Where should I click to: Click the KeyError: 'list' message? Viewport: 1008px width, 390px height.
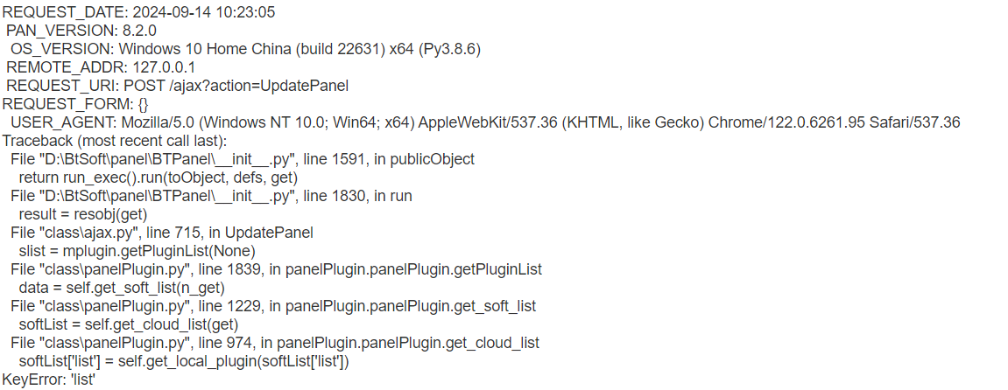(x=50, y=380)
